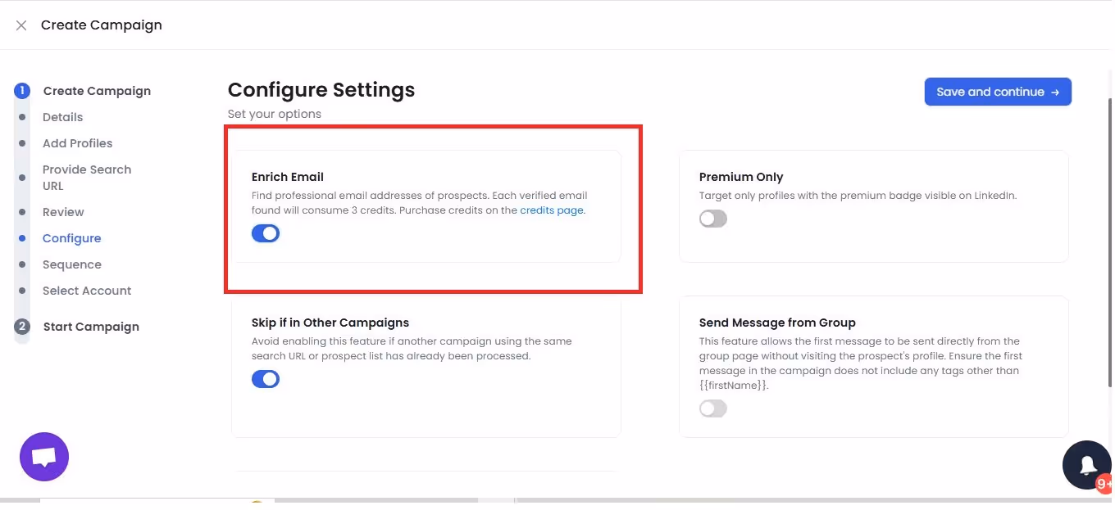This screenshot has width=1115, height=510.
Task: Open the credits page link
Action: 550,210
